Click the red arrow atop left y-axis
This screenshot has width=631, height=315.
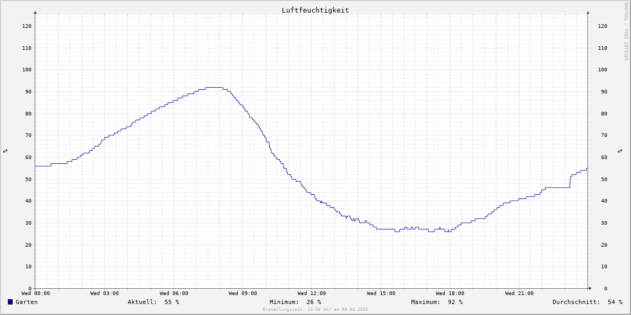[x=35, y=12]
